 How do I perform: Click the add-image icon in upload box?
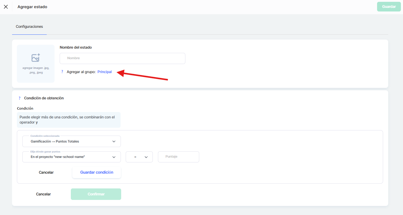tap(36, 58)
